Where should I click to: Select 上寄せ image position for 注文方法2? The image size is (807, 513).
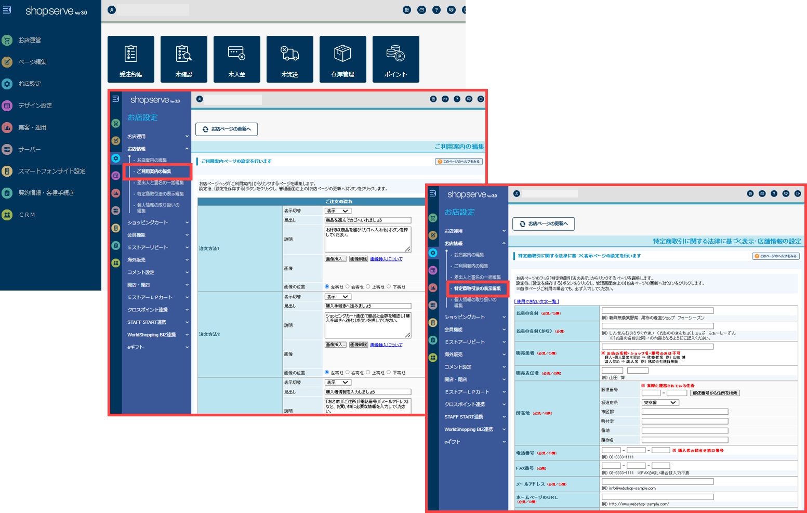pyautogui.click(x=368, y=372)
